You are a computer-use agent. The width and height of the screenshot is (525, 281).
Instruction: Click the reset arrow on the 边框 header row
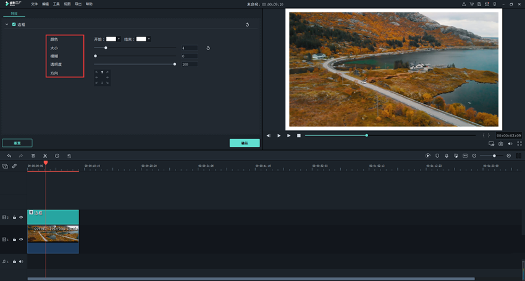[247, 25]
